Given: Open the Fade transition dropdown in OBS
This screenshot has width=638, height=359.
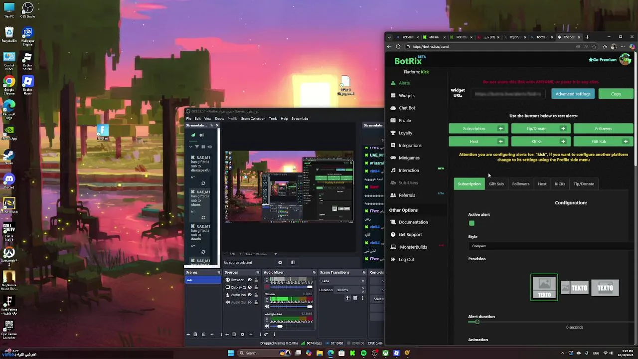Looking at the screenshot, I should pos(342,281).
